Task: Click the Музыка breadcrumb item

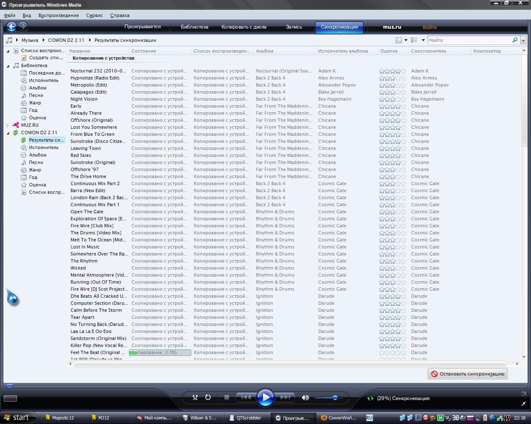Action: click(x=30, y=40)
